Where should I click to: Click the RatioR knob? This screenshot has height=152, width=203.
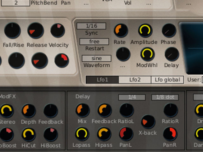click(x=171, y=110)
